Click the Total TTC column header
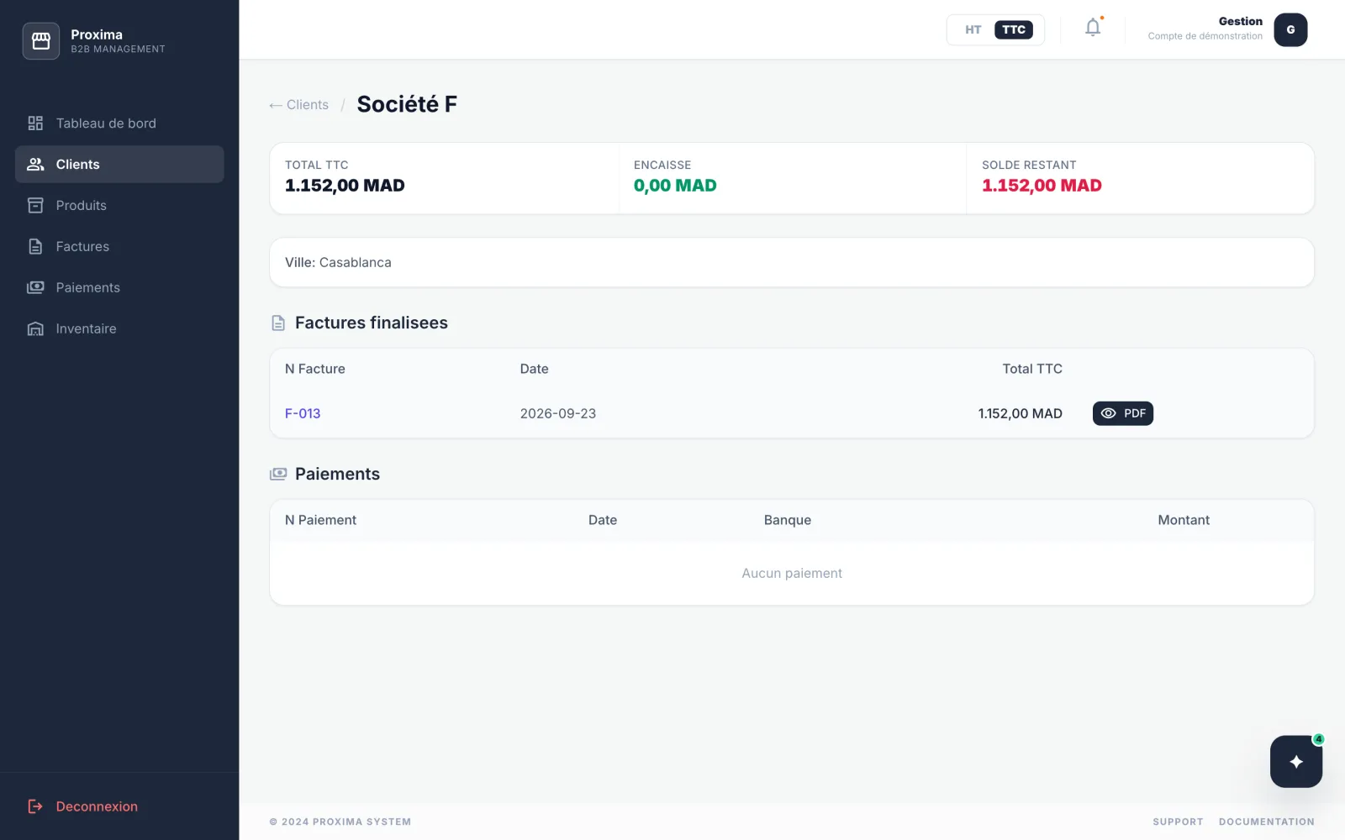The height and width of the screenshot is (840, 1345). 1032,369
